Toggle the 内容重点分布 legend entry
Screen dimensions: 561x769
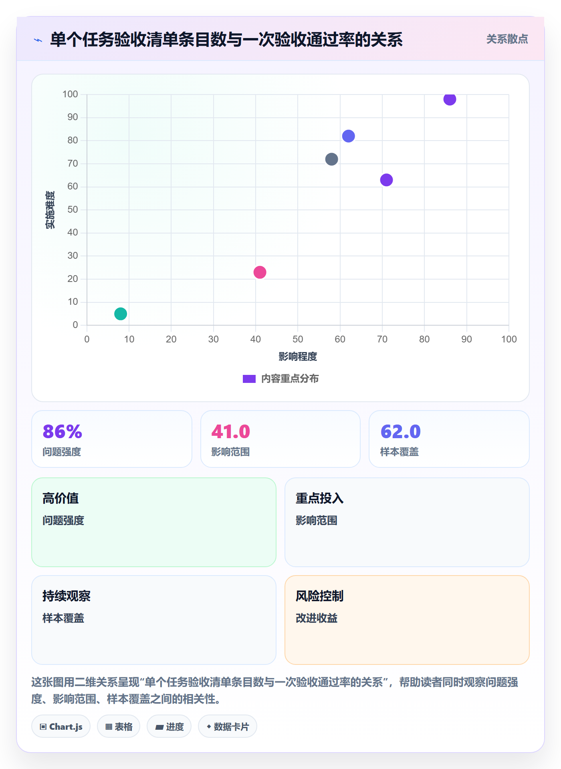pyautogui.click(x=280, y=378)
